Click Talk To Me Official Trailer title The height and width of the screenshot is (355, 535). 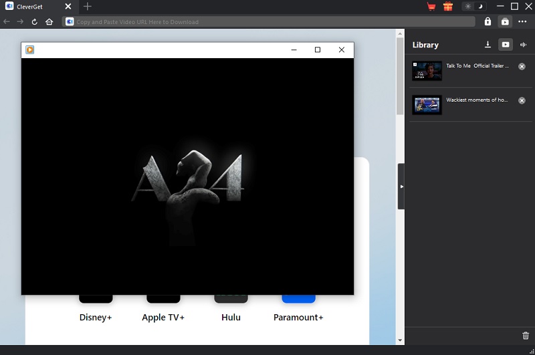point(477,66)
